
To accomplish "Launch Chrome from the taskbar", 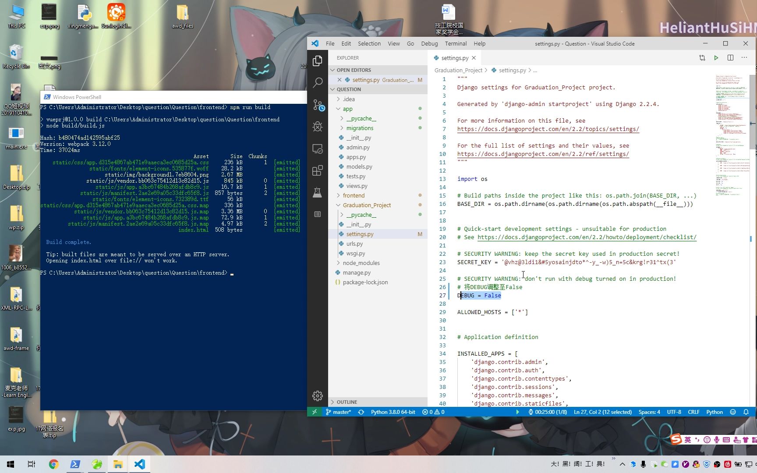I will click(53, 464).
